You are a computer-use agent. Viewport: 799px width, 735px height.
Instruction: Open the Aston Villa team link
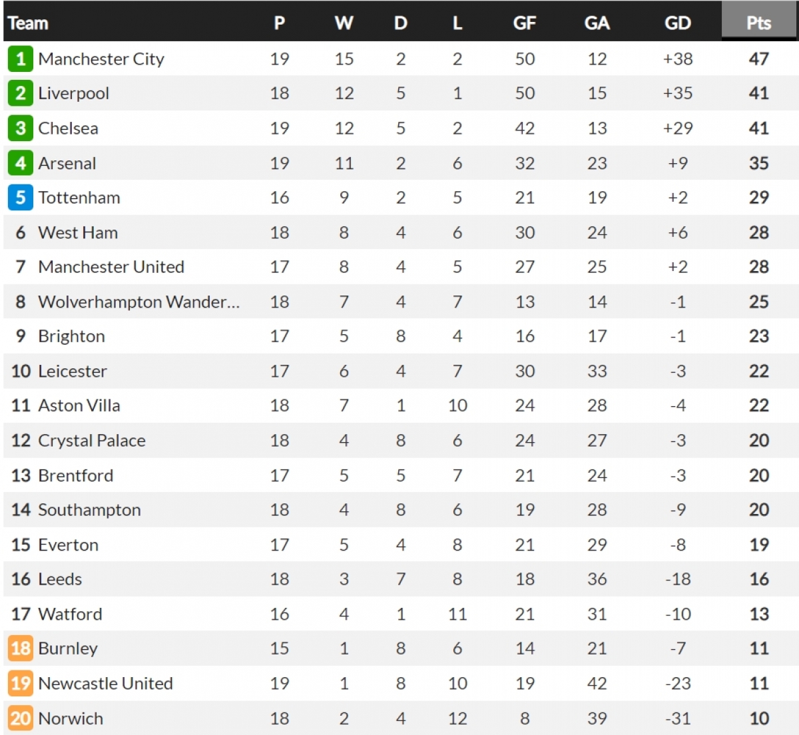[79, 405]
